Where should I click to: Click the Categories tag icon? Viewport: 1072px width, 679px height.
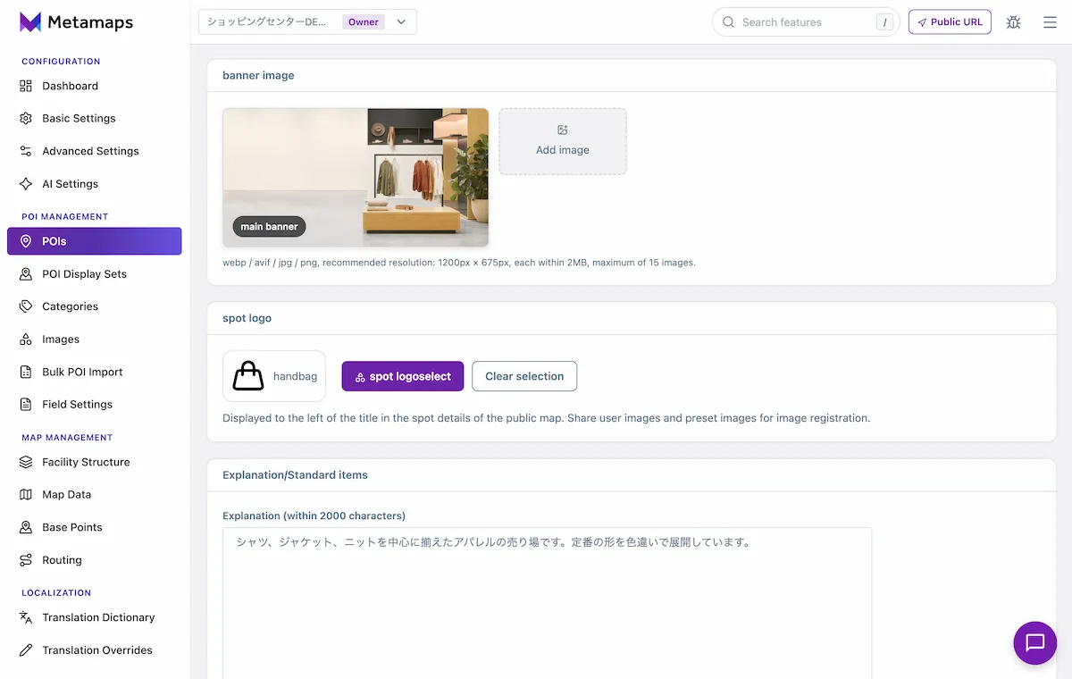click(26, 306)
